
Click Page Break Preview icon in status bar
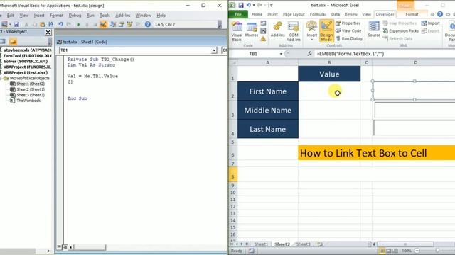(x=395, y=251)
